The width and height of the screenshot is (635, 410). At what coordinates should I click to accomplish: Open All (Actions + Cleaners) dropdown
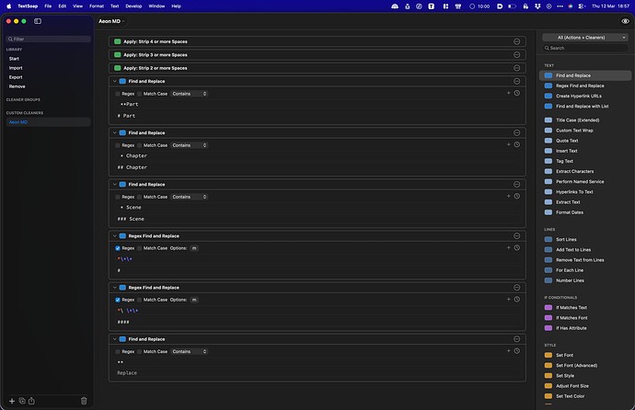pyautogui.click(x=585, y=37)
